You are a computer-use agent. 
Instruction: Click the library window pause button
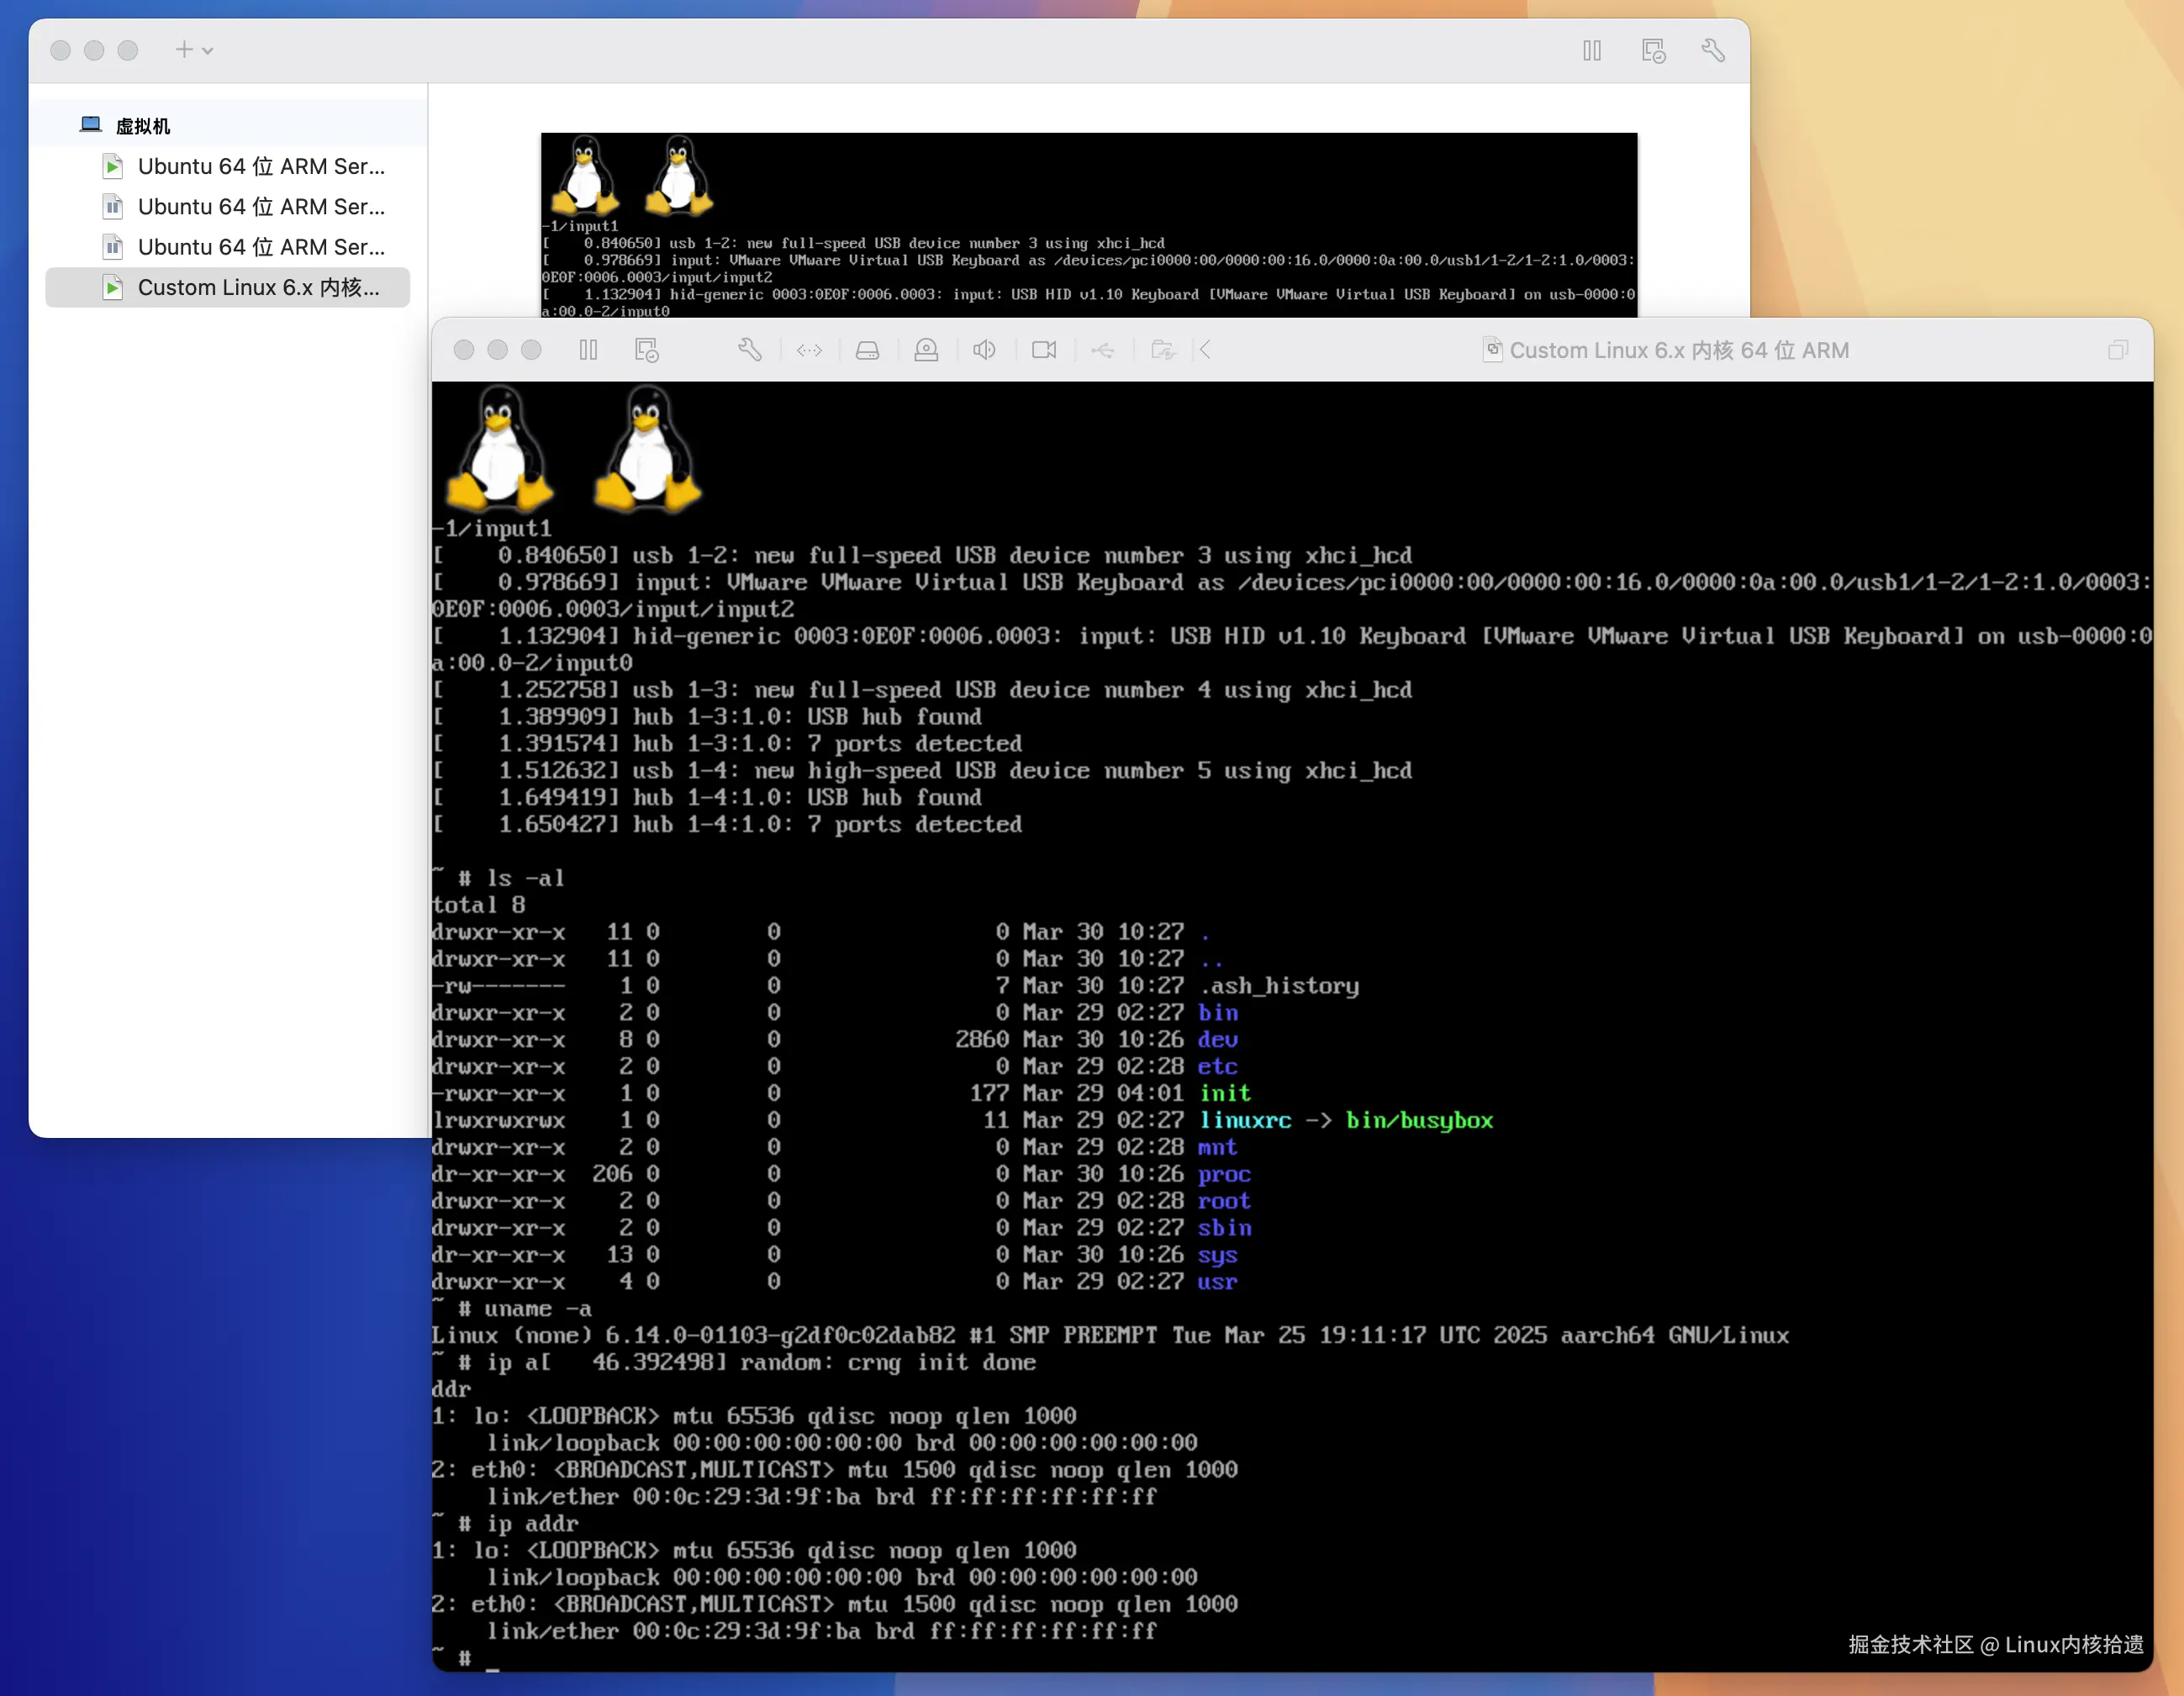click(x=1592, y=50)
